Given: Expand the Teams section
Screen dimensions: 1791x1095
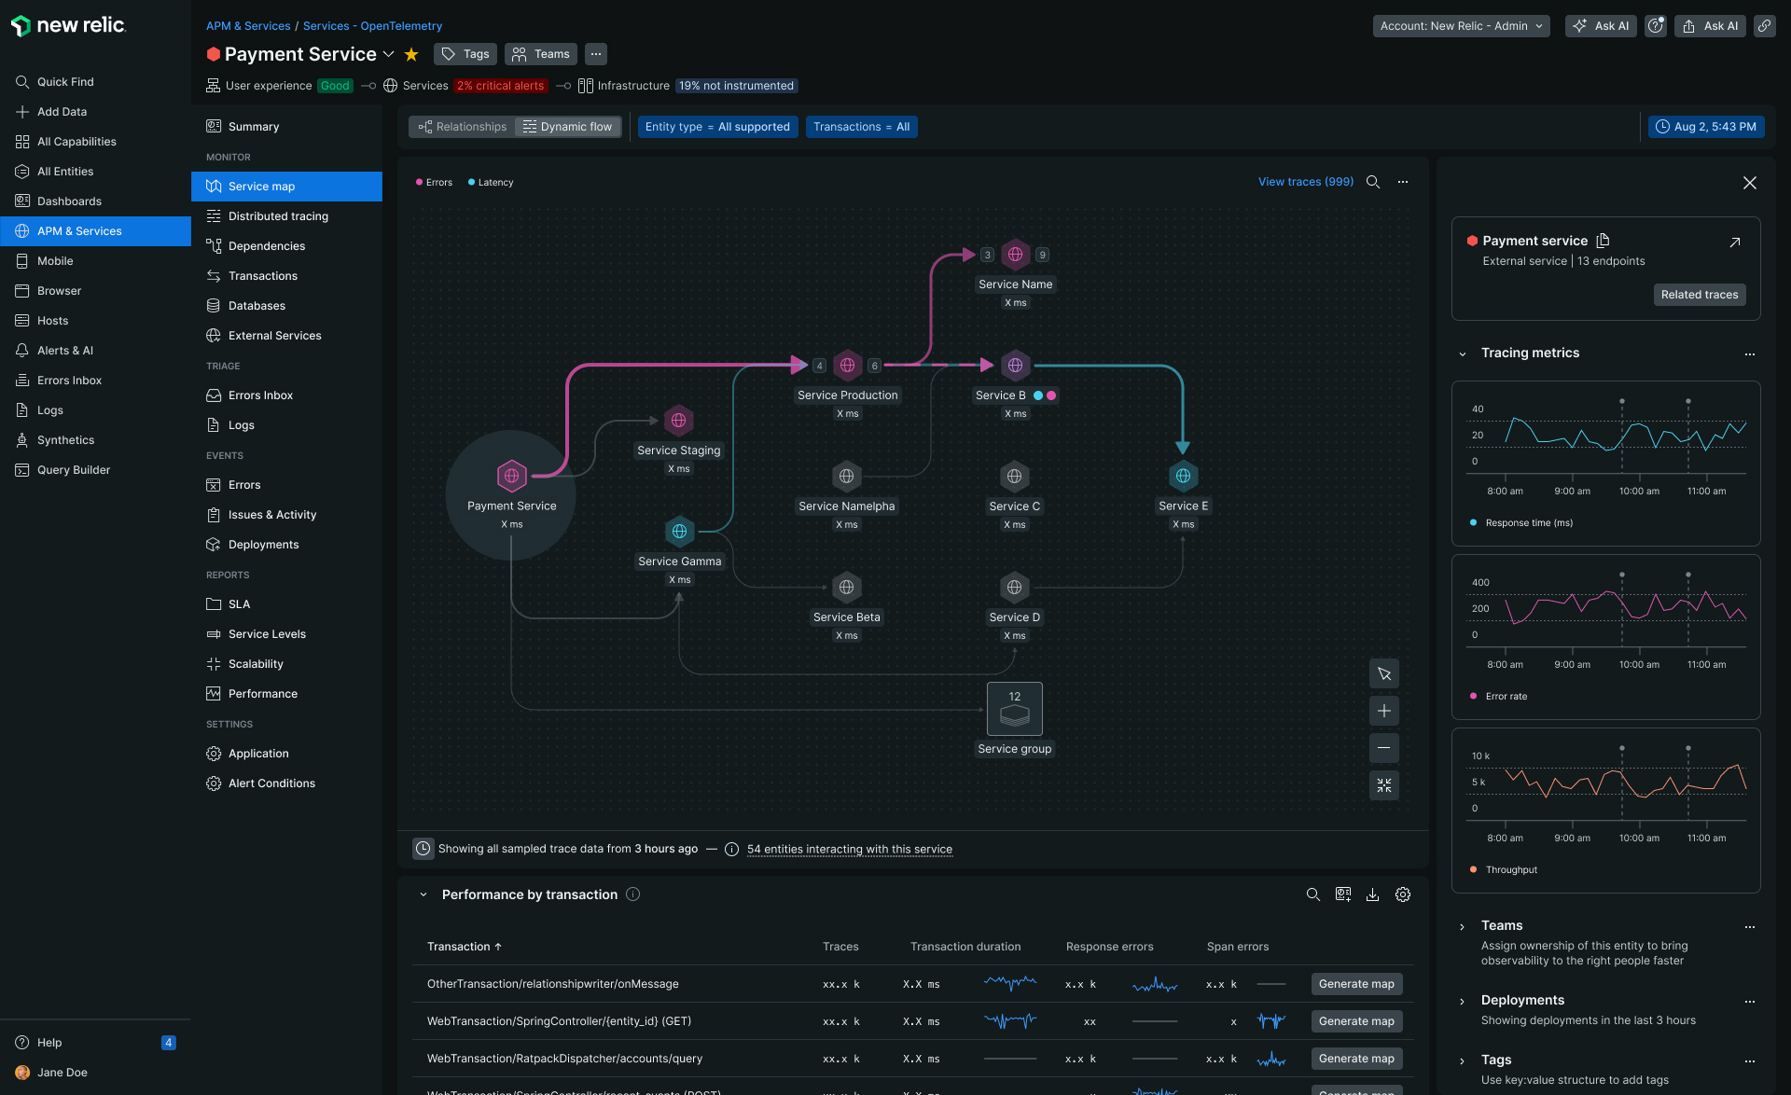Looking at the screenshot, I should point(1463,926).
